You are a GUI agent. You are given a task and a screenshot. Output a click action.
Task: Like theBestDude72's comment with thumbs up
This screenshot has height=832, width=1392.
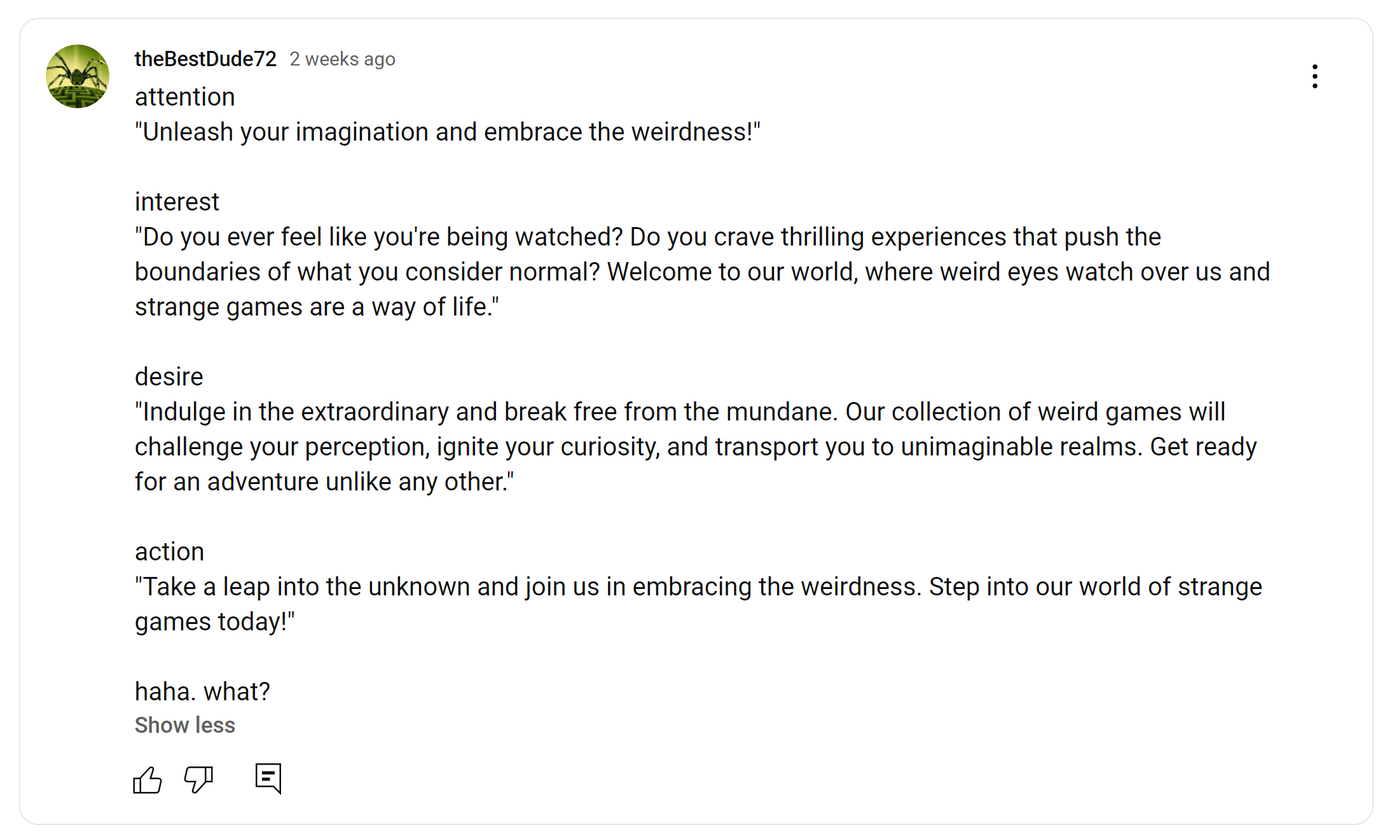(148, 779)
